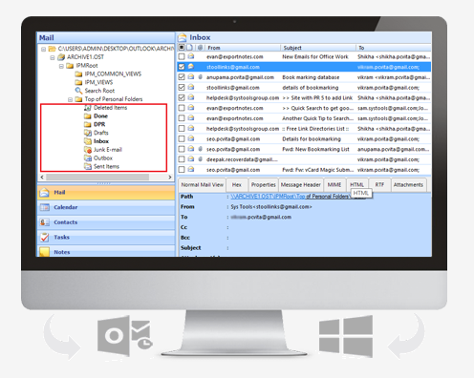474x378 pixels.
Task: Uncheck the details of bookmarking email
Action: 182,87
